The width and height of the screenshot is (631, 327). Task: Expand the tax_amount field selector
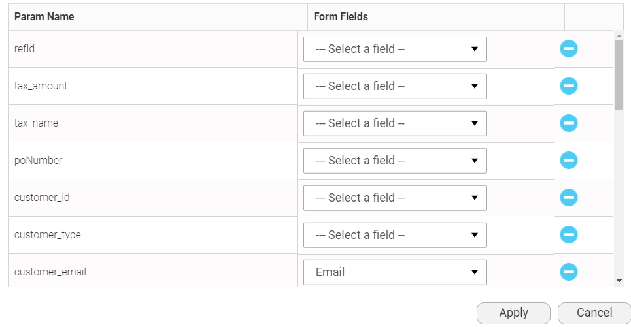pos(395,86)
